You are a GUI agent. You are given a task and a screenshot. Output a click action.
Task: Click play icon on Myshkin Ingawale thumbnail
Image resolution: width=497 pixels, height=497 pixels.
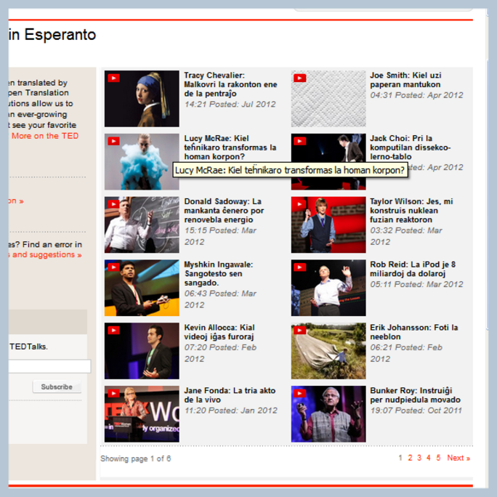coord(113,267)
